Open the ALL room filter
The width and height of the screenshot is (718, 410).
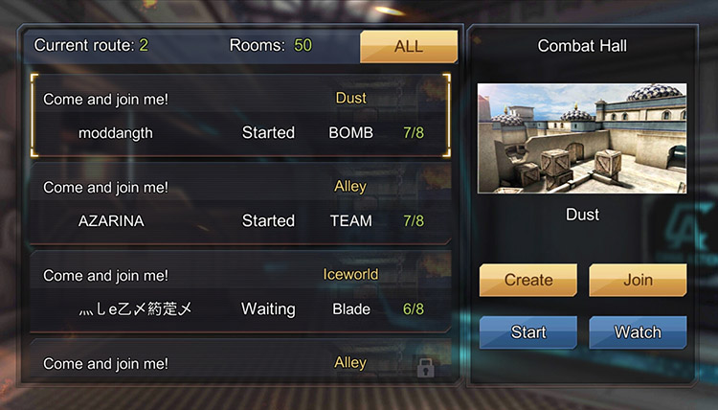point(409,46)
